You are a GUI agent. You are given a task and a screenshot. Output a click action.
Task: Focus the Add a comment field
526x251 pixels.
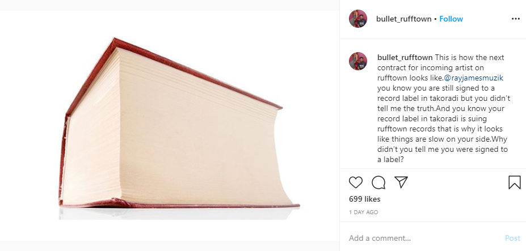[x=423, y=239]
